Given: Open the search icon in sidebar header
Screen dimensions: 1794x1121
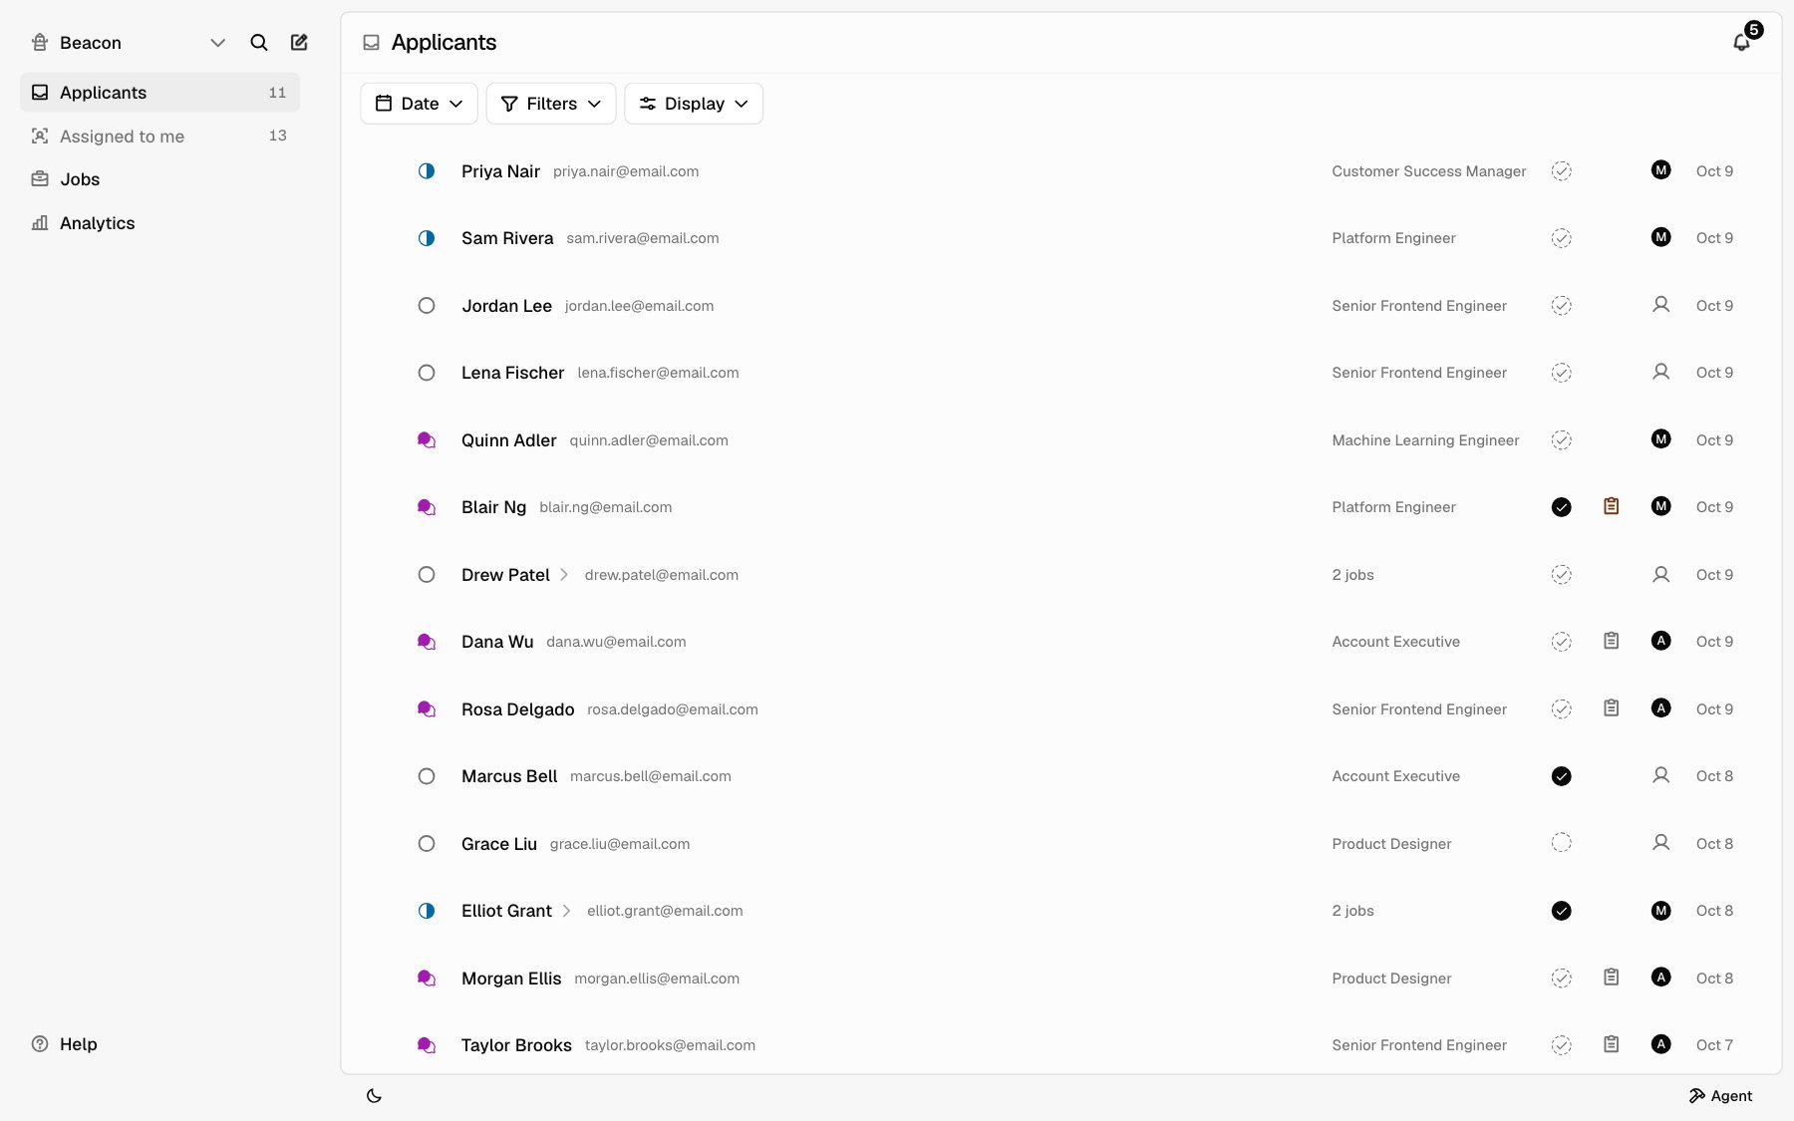Looking at the screenshot, I should (259, 42).
